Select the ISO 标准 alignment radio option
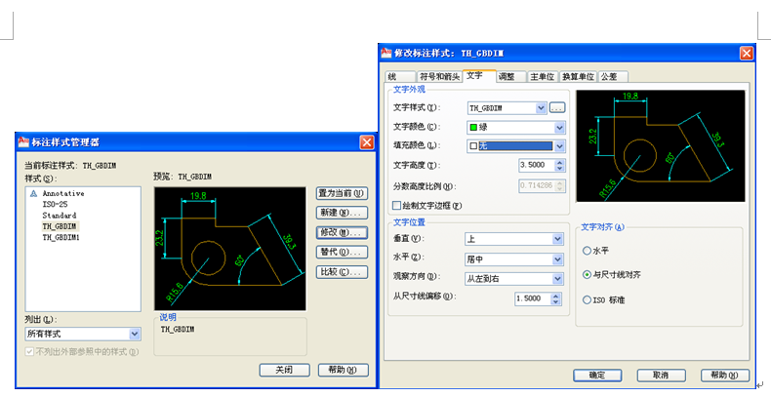This screenshot has width=771, height=397. (x=587, y=299)
